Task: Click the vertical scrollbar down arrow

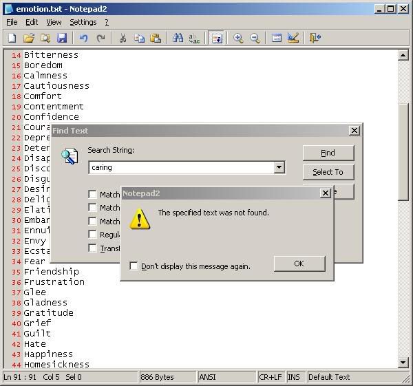Action: [403, 363]
